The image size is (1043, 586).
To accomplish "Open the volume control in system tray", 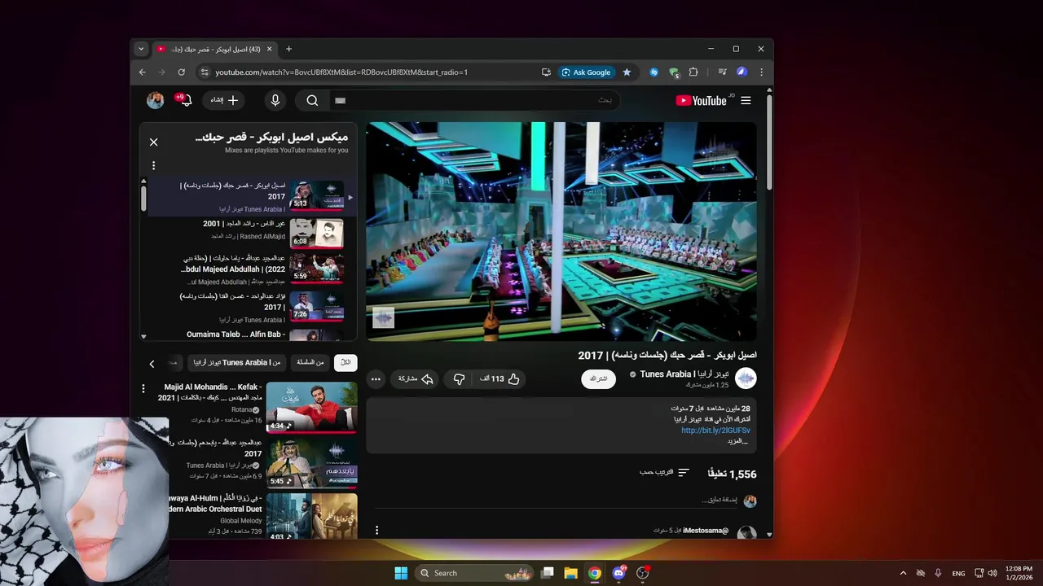I will click(992, 573).
